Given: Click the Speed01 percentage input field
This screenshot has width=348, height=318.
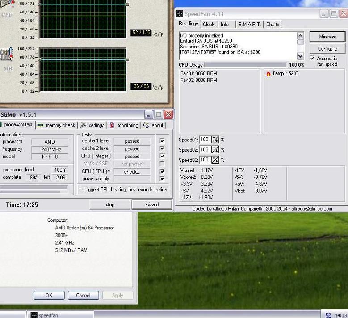Looking at the screenshot, I should coord(205,140).
